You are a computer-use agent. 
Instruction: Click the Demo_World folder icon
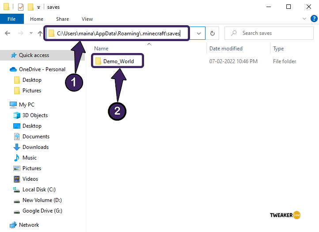pyautogui.click(x=98, y=61)
